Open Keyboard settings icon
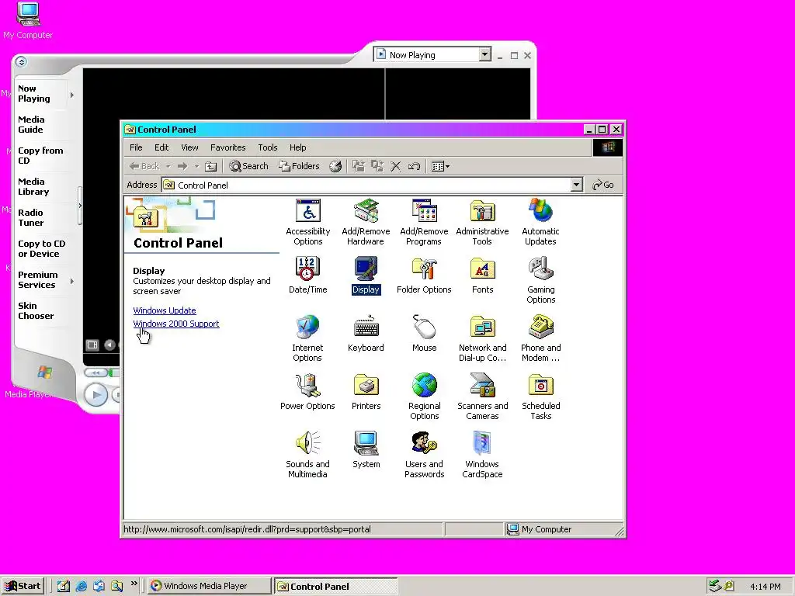795x596 pixels. tap(366, 334)
